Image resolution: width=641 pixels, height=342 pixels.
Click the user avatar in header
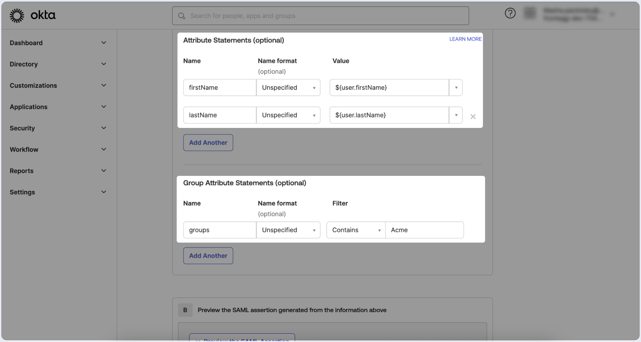click(530, 13)
